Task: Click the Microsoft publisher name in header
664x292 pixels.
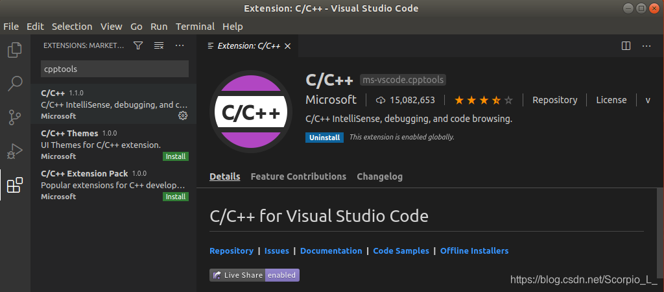Action: pos(331,100)
